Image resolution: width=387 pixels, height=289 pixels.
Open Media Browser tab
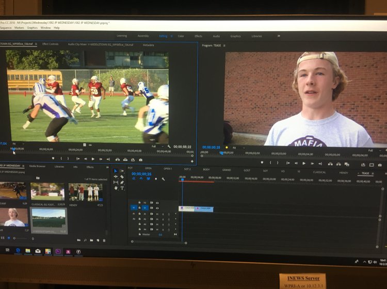tap(37, 166)
